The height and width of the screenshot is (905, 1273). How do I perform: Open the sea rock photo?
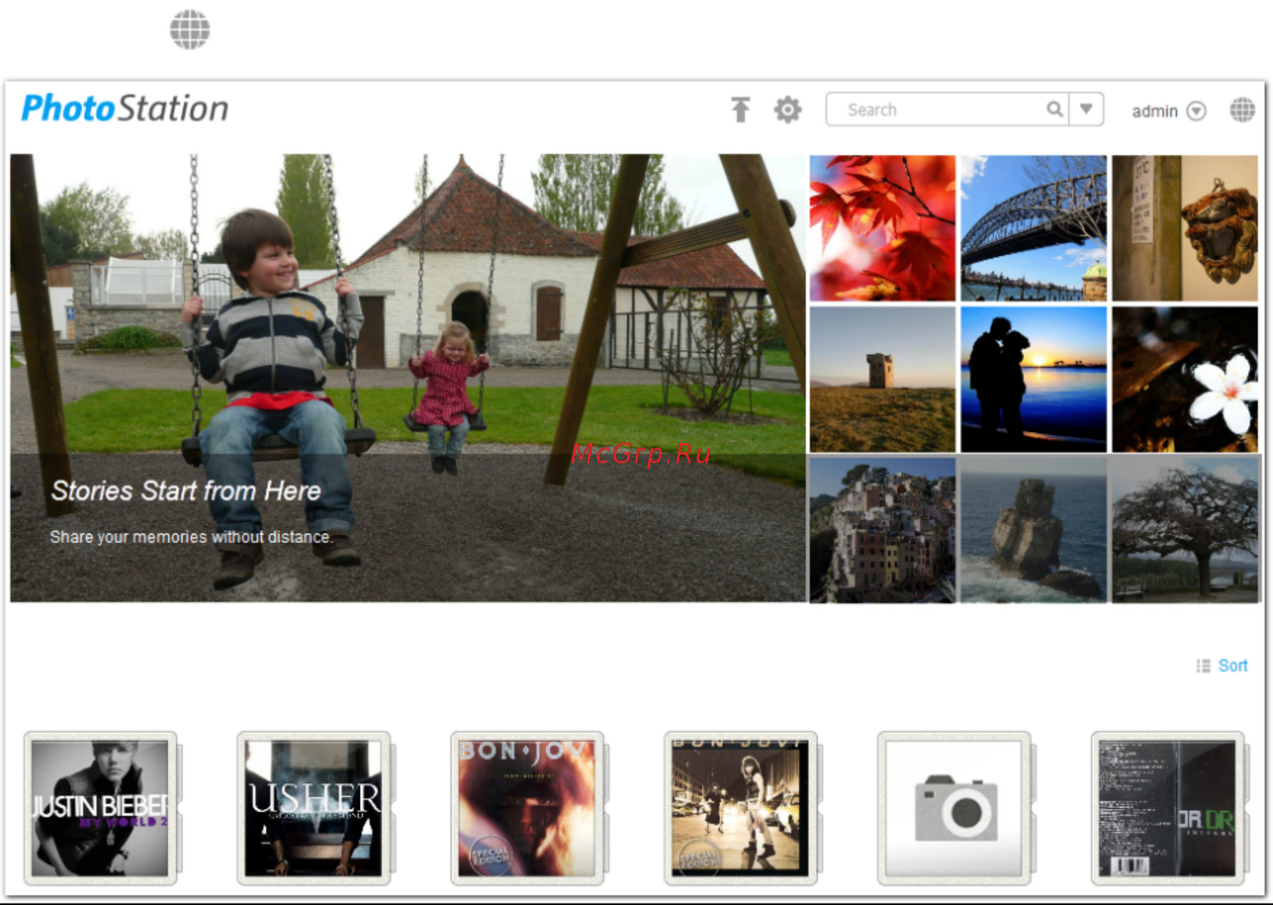(x=1034, y=530)
